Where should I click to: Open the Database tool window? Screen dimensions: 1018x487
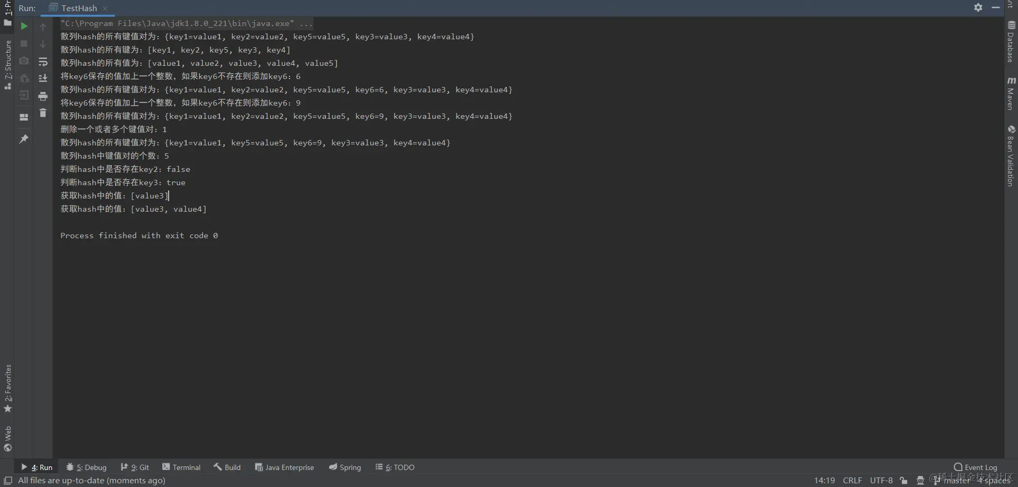pos(1011,42)
